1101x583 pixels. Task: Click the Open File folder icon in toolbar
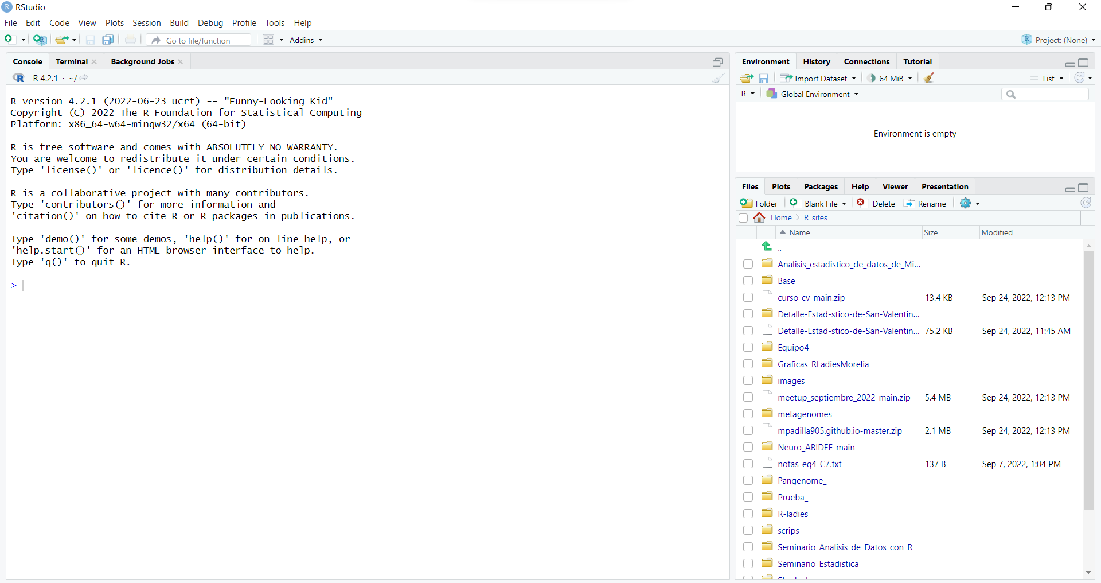tap(62, 40)
